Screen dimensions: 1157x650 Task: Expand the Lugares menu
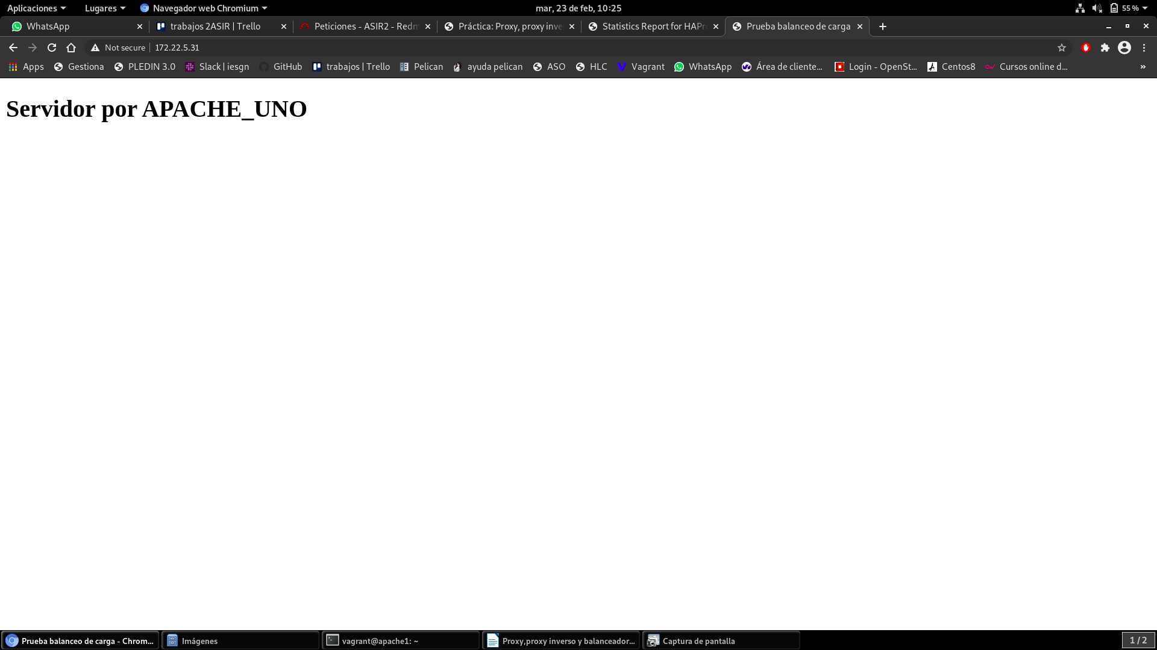pos(105,8)
